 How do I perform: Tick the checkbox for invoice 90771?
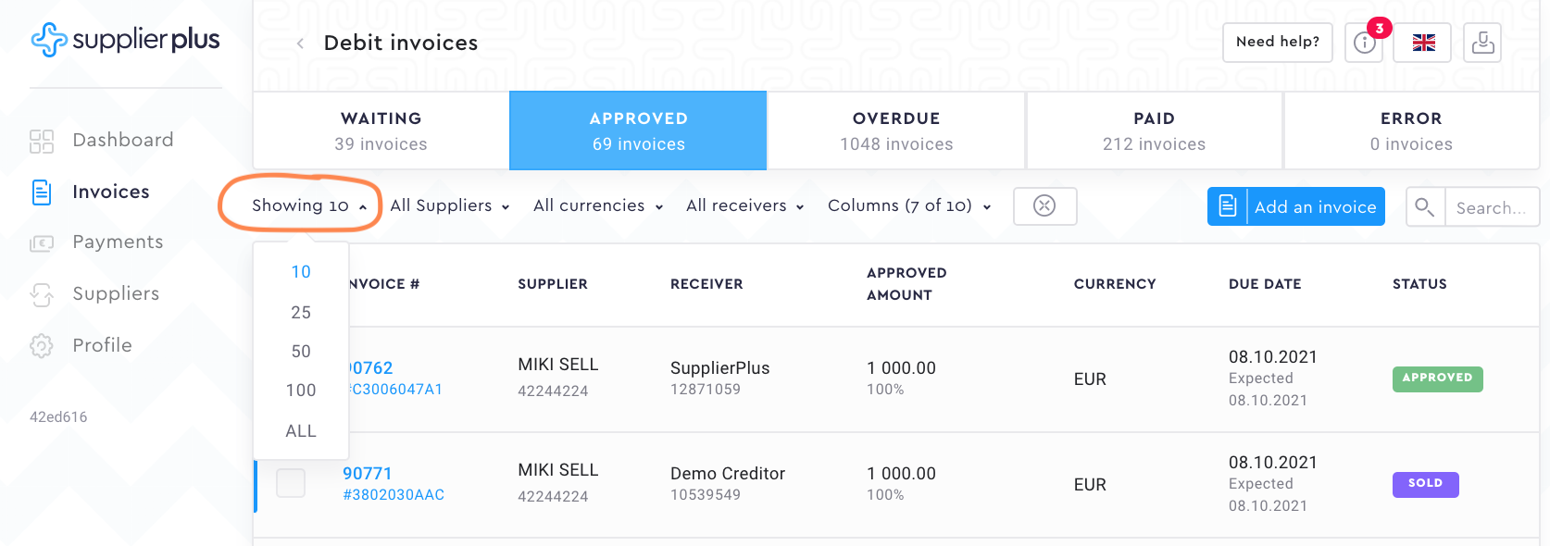(291, 483)
